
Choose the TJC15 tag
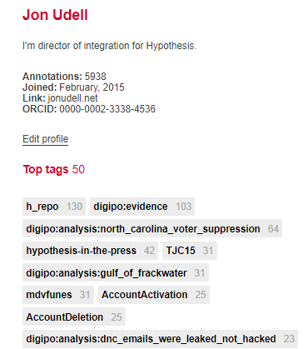click(x=190, y=251)
